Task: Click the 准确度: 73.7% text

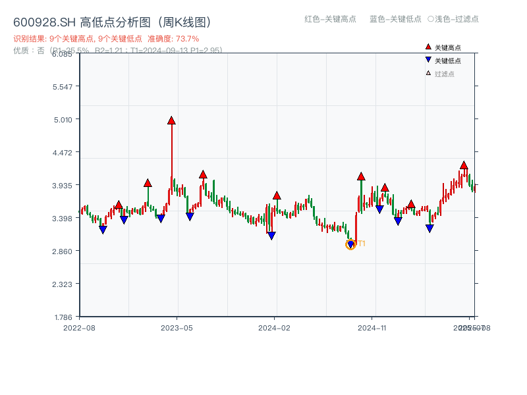Action: [x=173, y=39]
